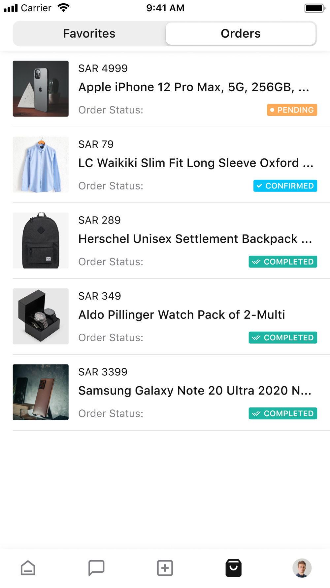Tap the PENDING status badge
330x588 pixels.
pyautogui.click(x=292, y=110)
